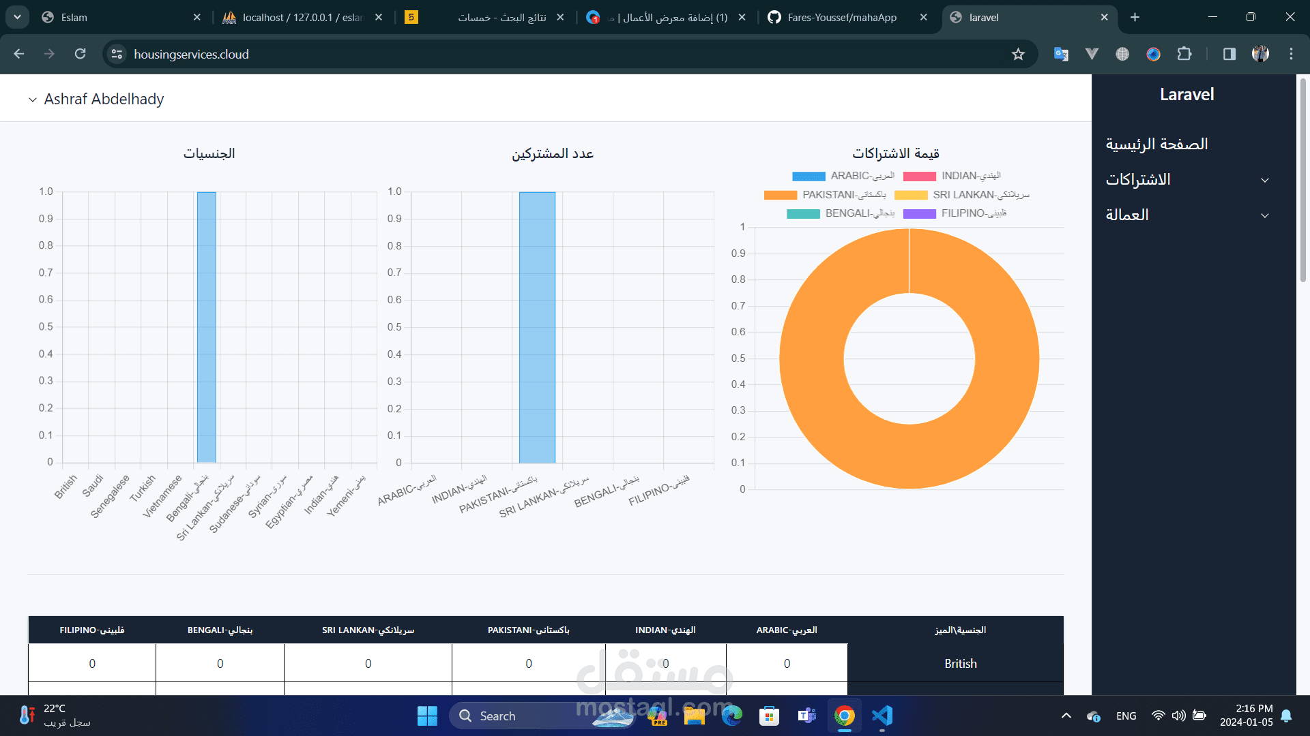
Task: Open the Chrome profile avatar
Action: (x=1260, y=54)
